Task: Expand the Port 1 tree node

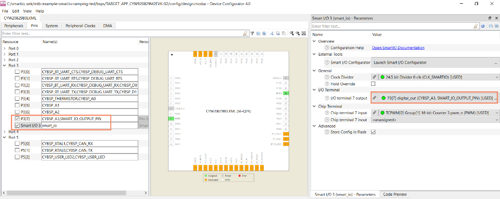Action: [5, 54]
